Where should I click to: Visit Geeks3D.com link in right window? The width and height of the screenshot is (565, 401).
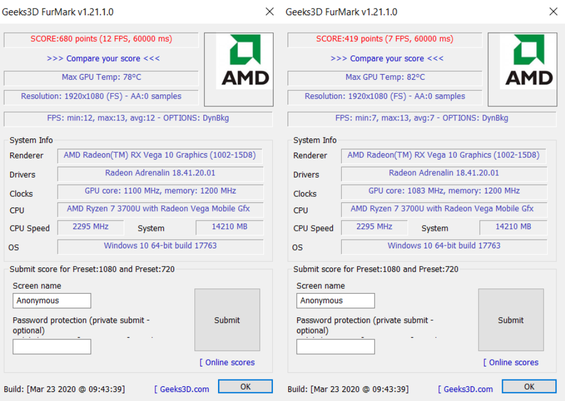[466, 389]
